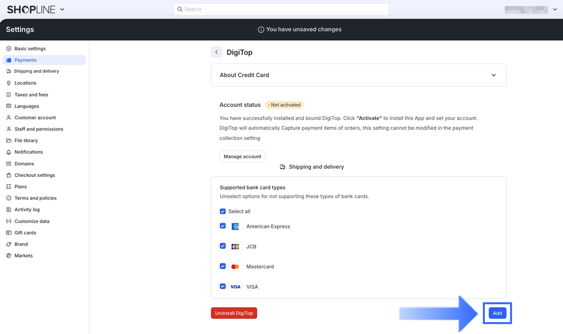Click the back arrow beside DigiTop
The image size is (563, 334).
[217, 52]
